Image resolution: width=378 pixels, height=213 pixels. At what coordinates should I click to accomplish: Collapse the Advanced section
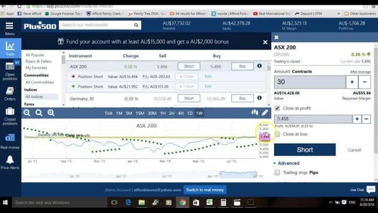pyautogui.click(x=287, y=163)
